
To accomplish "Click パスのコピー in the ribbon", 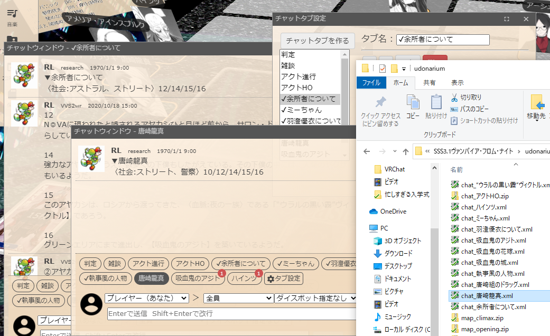I will pyautogui.click(x=469, y=109).
